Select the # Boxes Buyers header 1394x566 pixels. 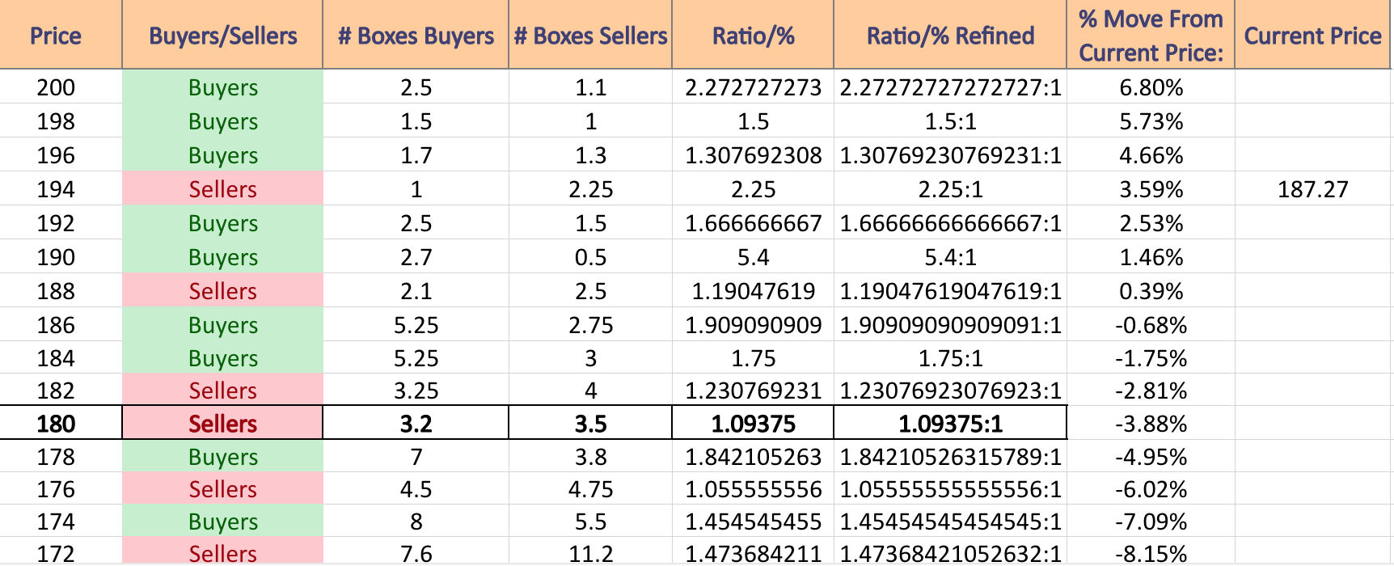(x=416, y=35)
